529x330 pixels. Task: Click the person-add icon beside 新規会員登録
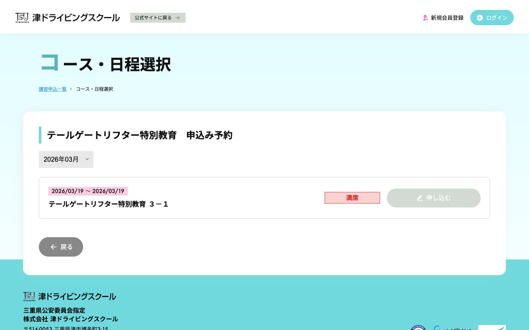coord(425,18)
